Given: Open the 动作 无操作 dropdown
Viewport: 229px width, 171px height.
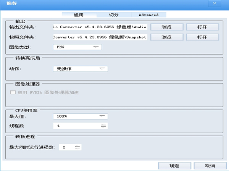Looking at the screenshot, I should [81, 69].
